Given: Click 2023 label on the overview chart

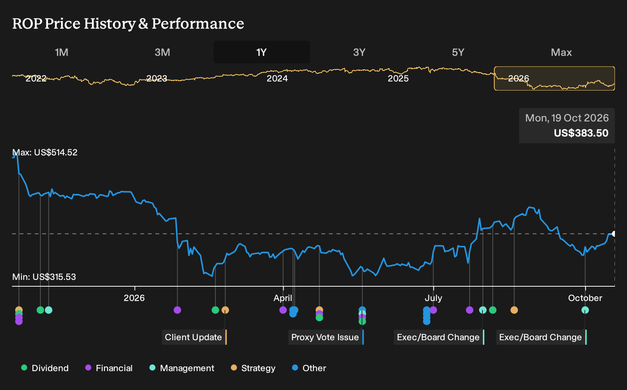Looking at the screenshot, I should click(x=157, y=78).
